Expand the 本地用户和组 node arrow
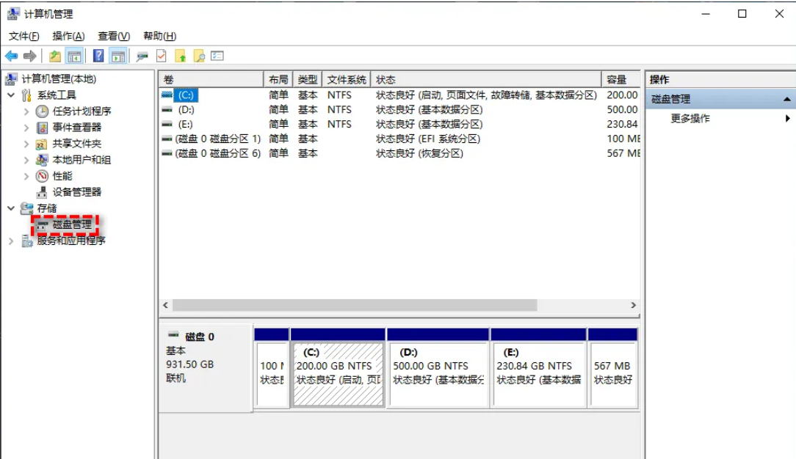This screenshot has width=796, height=459. coord(26,160)
